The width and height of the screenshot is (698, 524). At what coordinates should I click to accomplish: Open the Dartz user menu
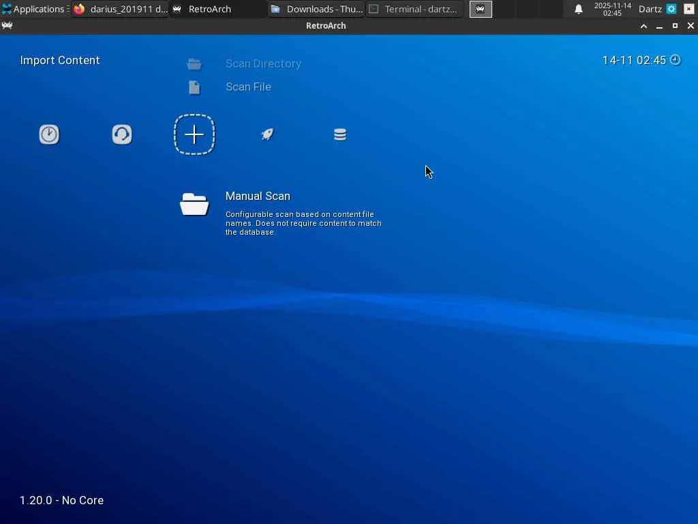[650, 9]
